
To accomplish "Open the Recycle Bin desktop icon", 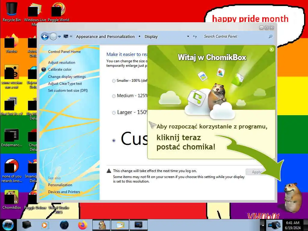I will tap(12, 11).
